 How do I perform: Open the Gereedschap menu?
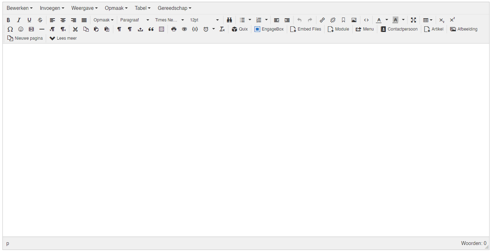point(175,8)
